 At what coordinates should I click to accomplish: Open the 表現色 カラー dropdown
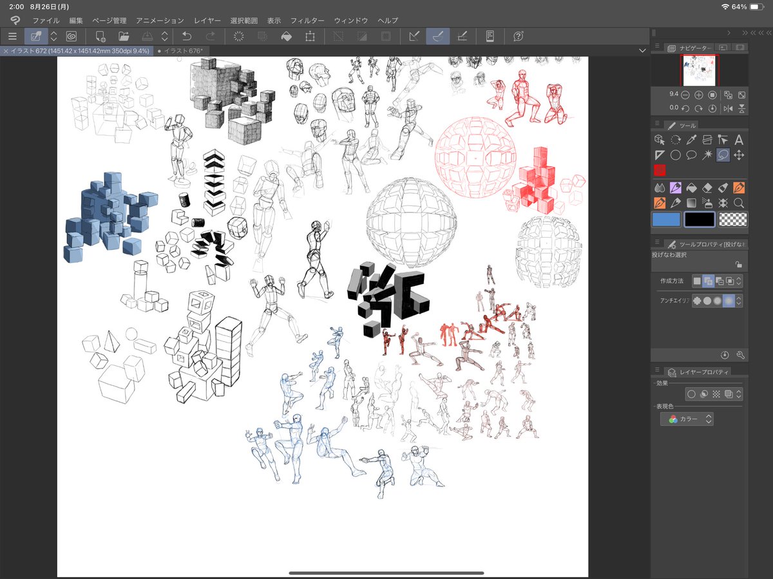click(687, 419)
